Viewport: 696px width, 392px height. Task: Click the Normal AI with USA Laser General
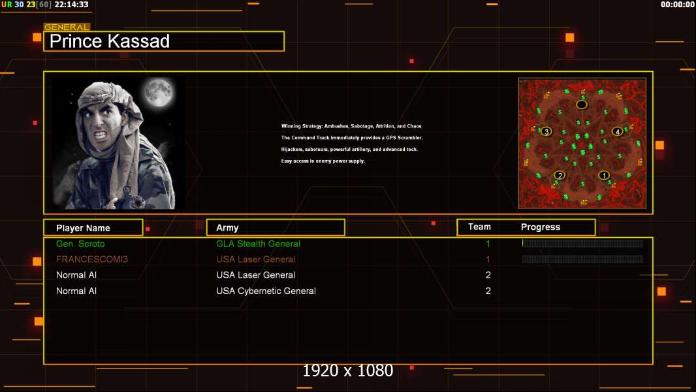tap(76, 275)
